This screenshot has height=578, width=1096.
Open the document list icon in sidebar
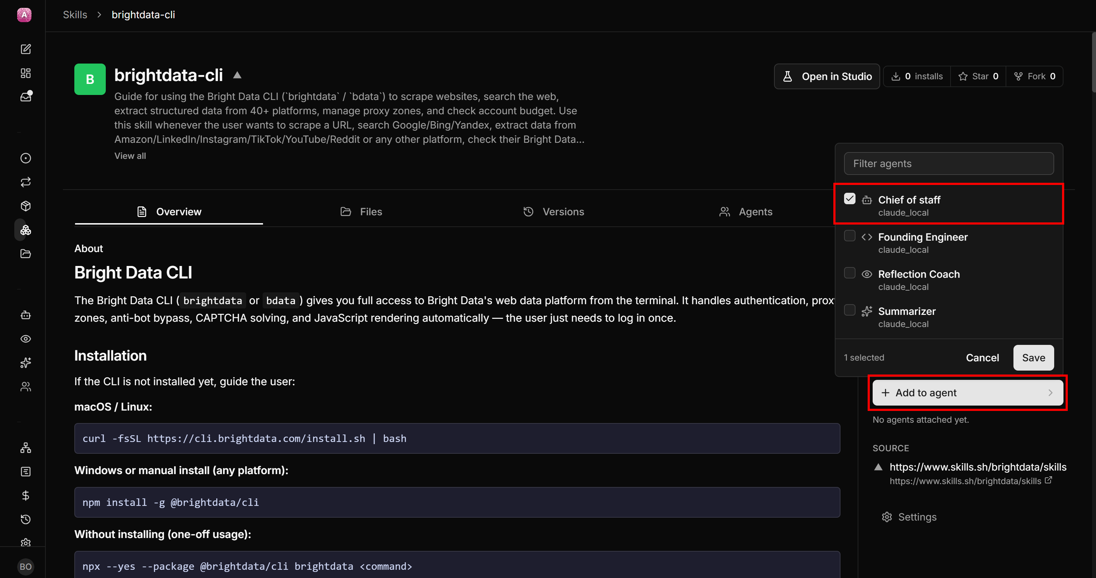(x=25, y=472)
